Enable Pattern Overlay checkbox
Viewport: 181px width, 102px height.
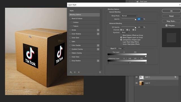(x=70, y=53)
